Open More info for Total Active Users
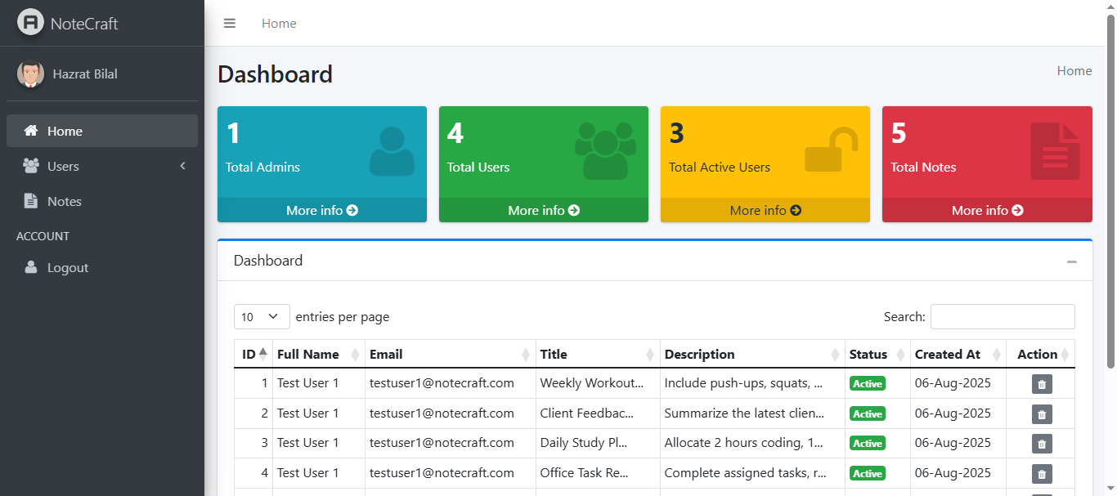This screenshot has width=1117, height=496. point(765,210)
